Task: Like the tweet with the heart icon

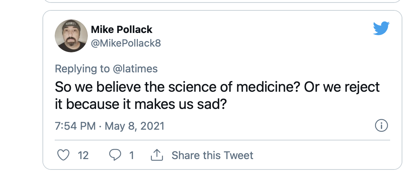Action: coord(63,155)
